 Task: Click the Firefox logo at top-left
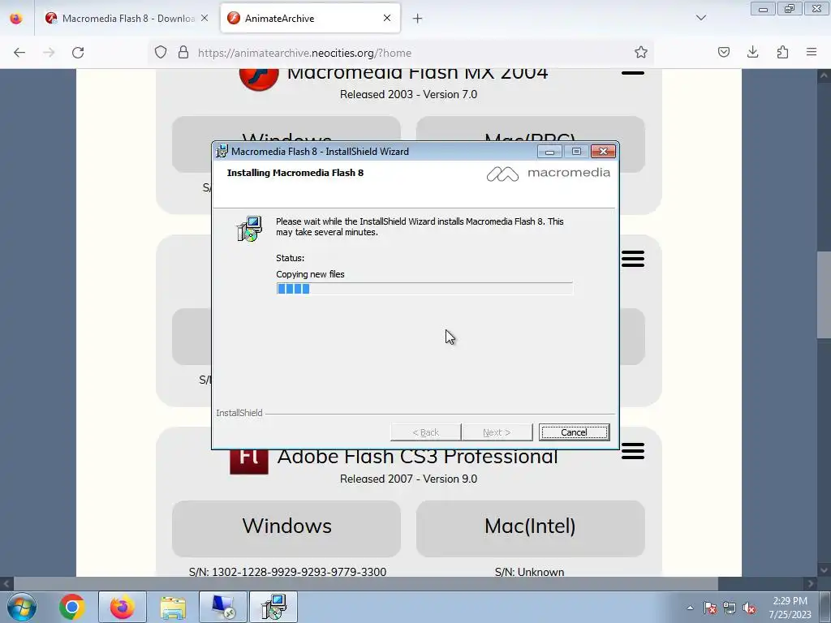pyautogui.click(x=16, y=19)
